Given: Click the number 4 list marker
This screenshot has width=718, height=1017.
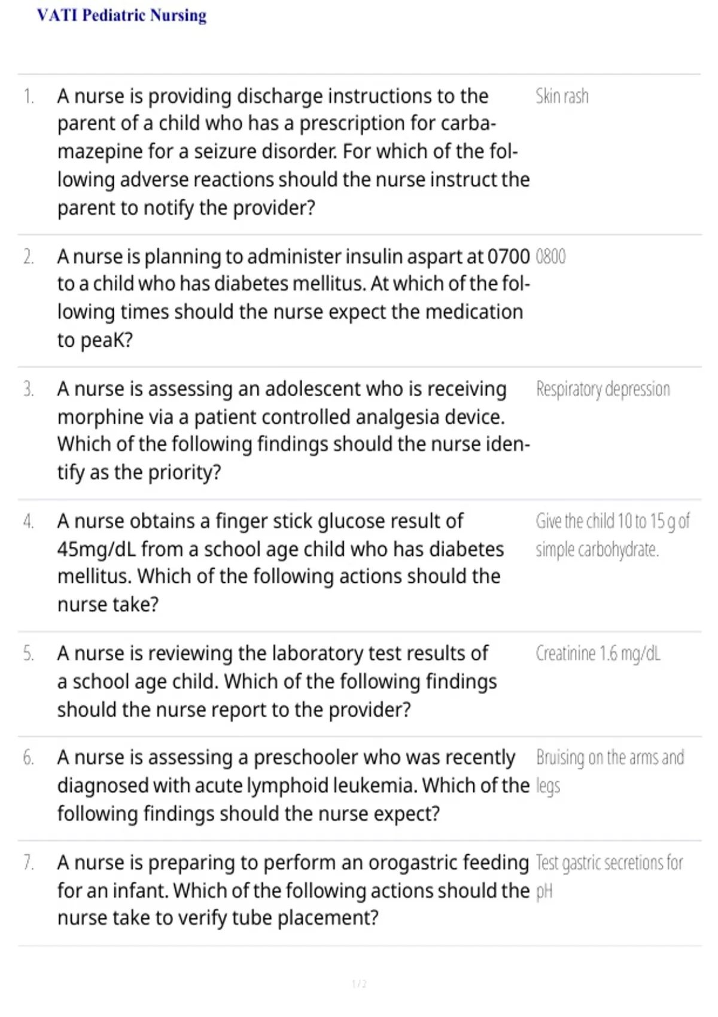Looking at the screenshot, I should (28, 521).
